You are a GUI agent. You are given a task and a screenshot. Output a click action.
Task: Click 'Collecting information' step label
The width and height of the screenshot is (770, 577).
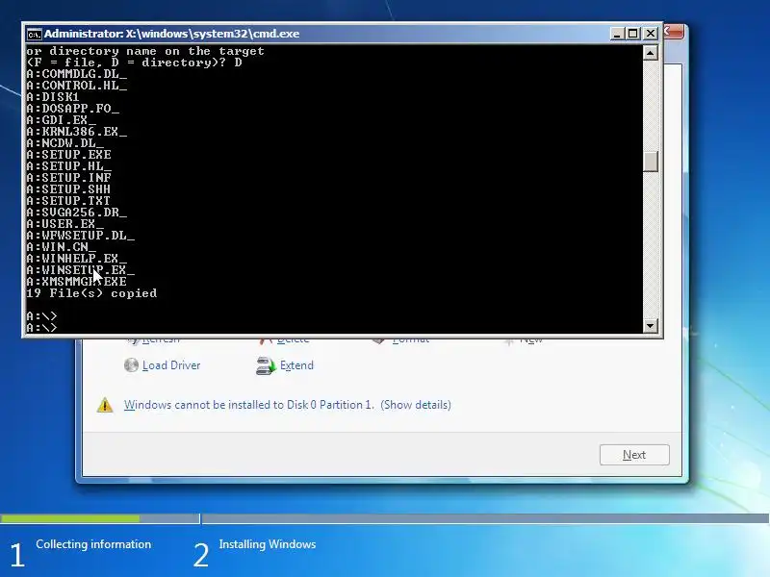[93, 544]
